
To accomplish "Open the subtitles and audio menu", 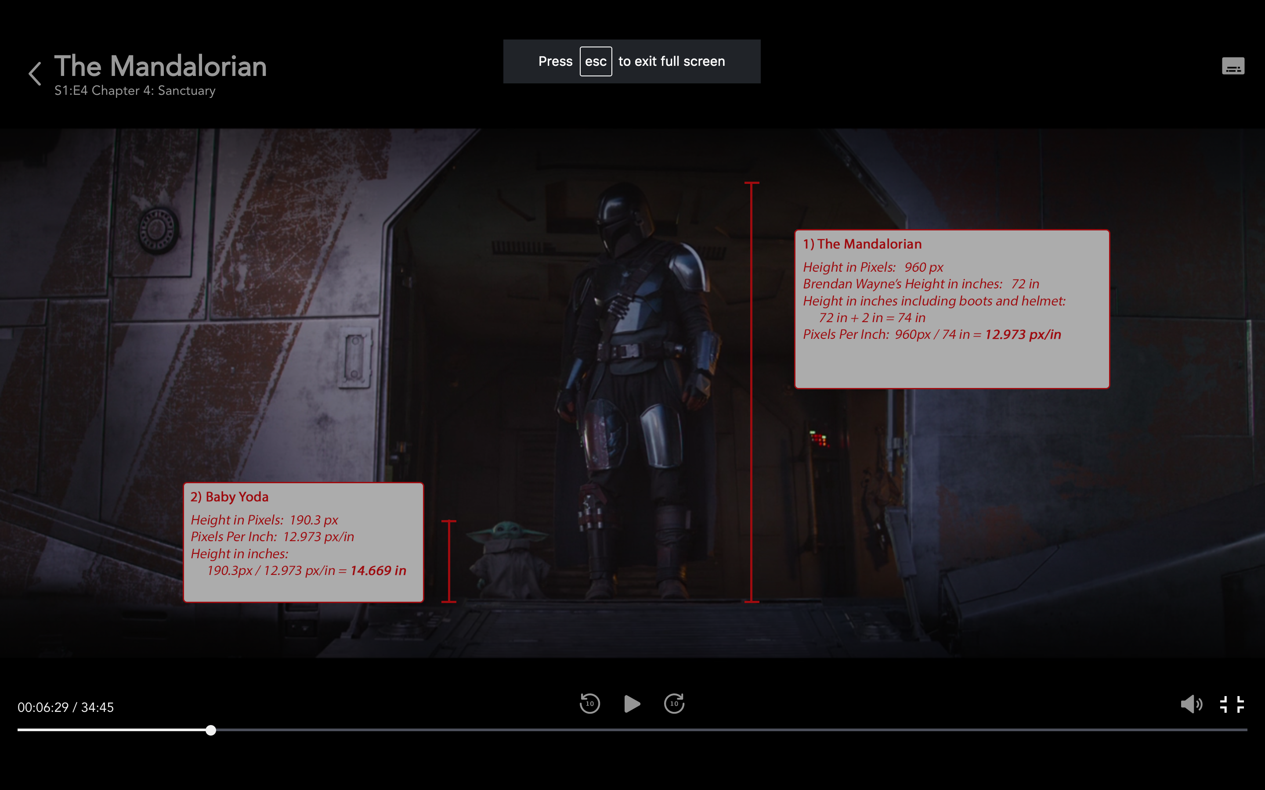I will coord(1232,66).
